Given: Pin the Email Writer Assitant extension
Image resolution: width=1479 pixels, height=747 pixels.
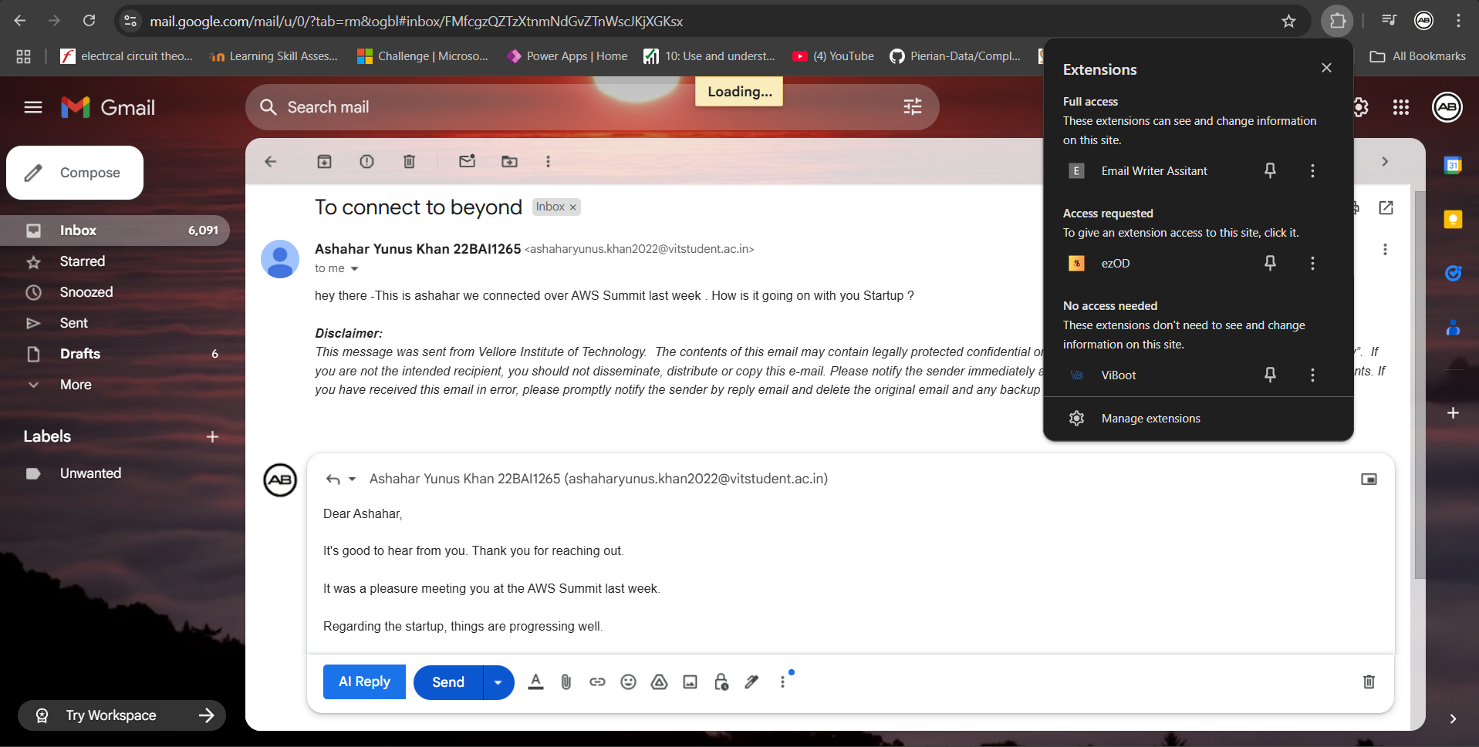Looking at the screenshot, I should click(1270, 170).
